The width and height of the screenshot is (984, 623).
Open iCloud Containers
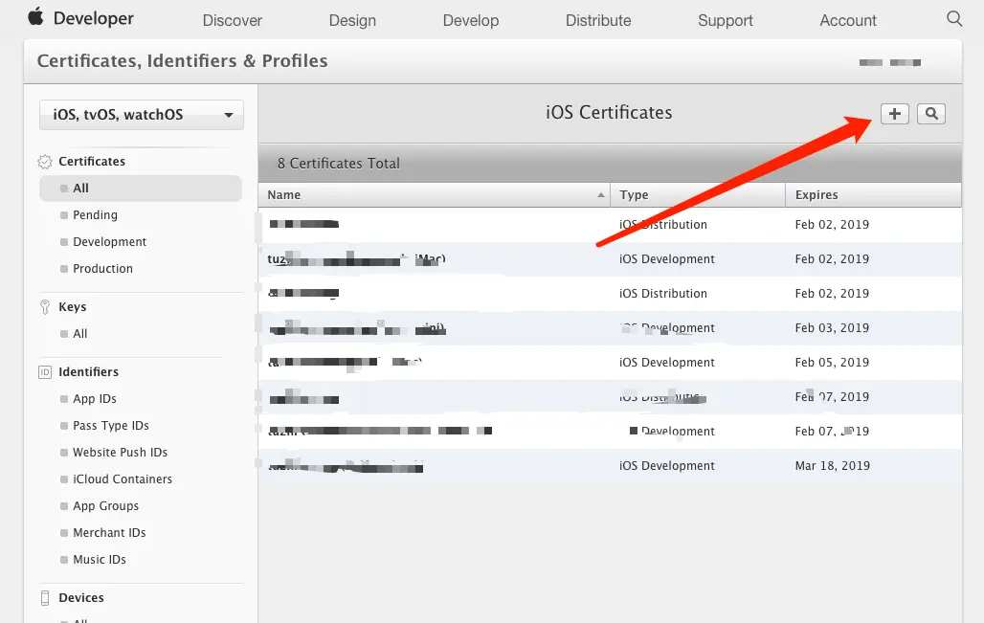(123, 479)
